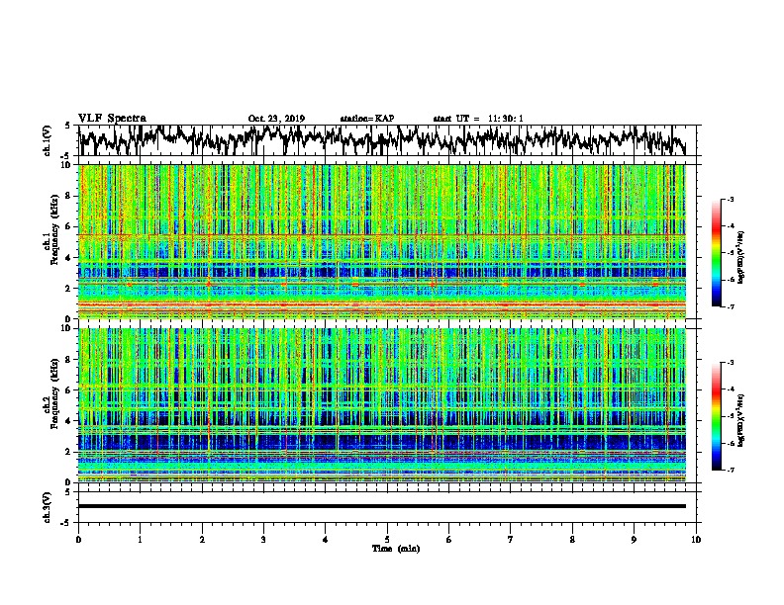Select the date text 'Oct. 23, 2019'
Viewport: 784px width, 605px height.
click(x=276, y=119)
